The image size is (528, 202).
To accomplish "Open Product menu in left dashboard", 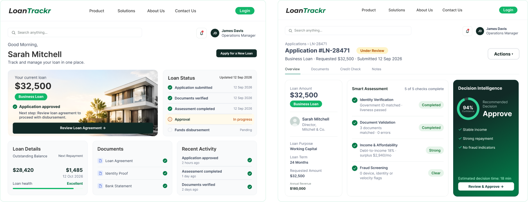I will click(x=97, y=11).
